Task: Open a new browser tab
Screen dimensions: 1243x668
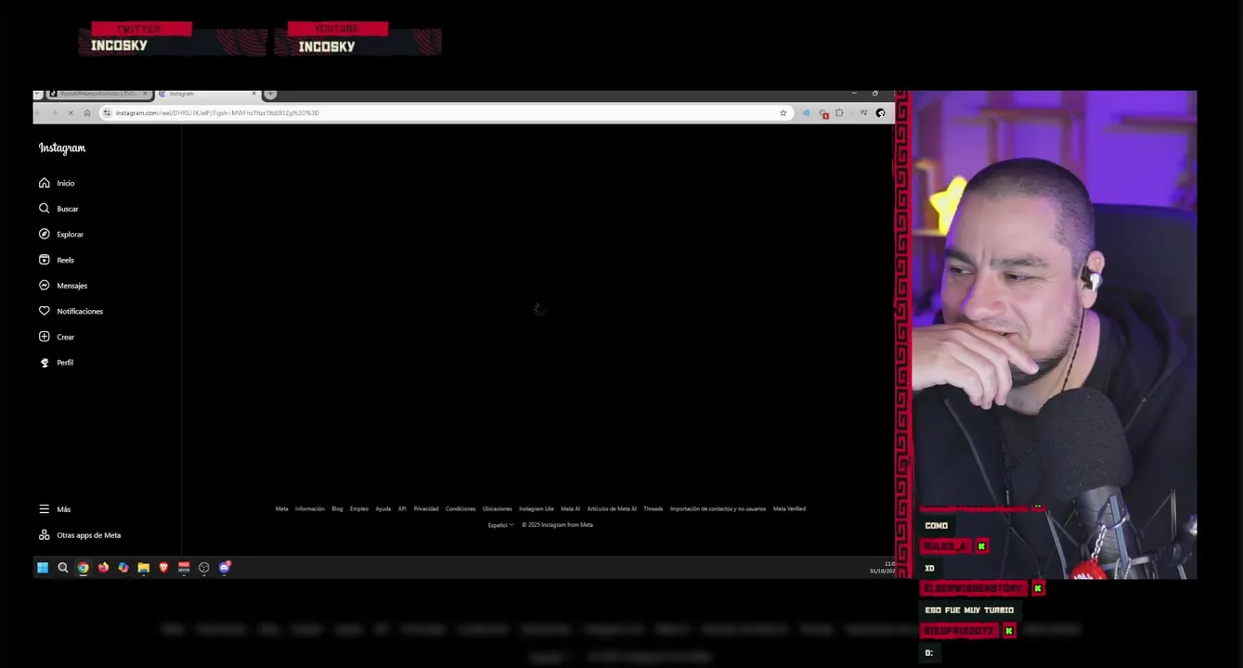Action: pos(270,94)
